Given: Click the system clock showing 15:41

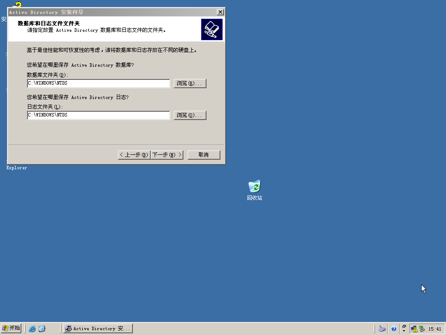Looking at the screenshot, I should 435,329.
